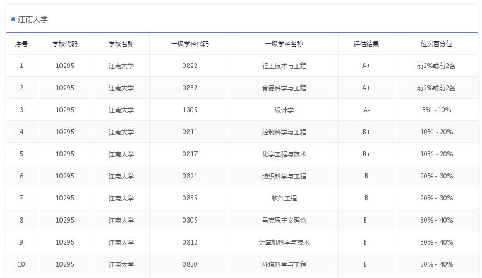Screen dimensions: 482x278
Task: Click the B result for 纺织科学与工程
Action: pyautogui.click(x=366, y=176)
